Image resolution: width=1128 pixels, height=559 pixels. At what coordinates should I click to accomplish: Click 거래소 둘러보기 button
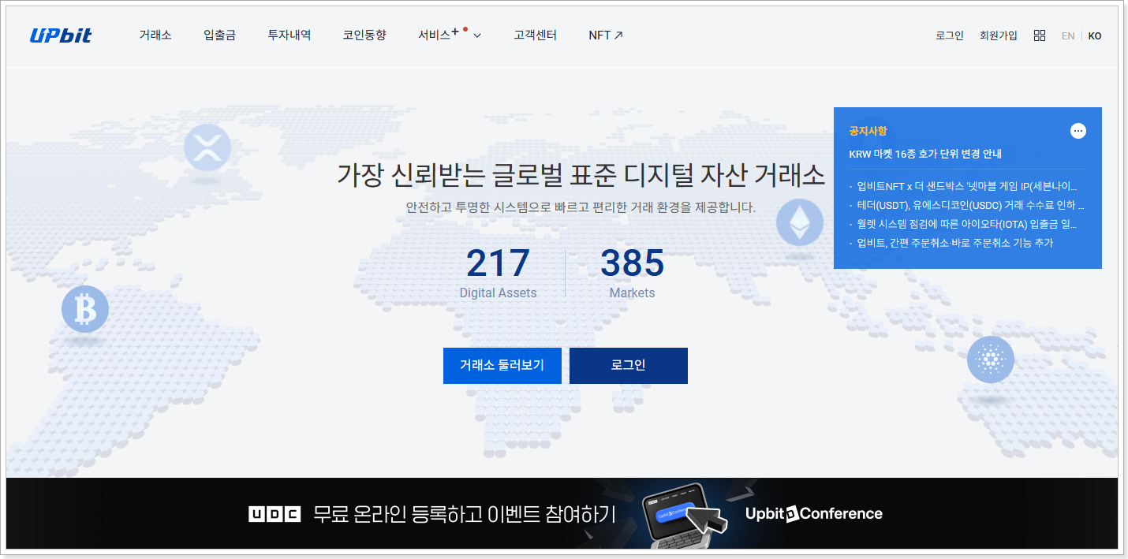tap(502, 366)
